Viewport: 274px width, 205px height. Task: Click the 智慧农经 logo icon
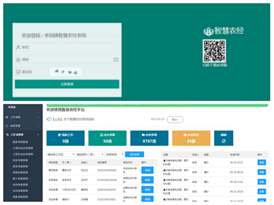pos(209,31)
